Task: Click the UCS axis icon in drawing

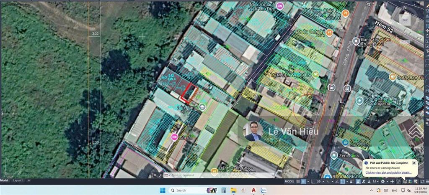Action: pos(12,166)
